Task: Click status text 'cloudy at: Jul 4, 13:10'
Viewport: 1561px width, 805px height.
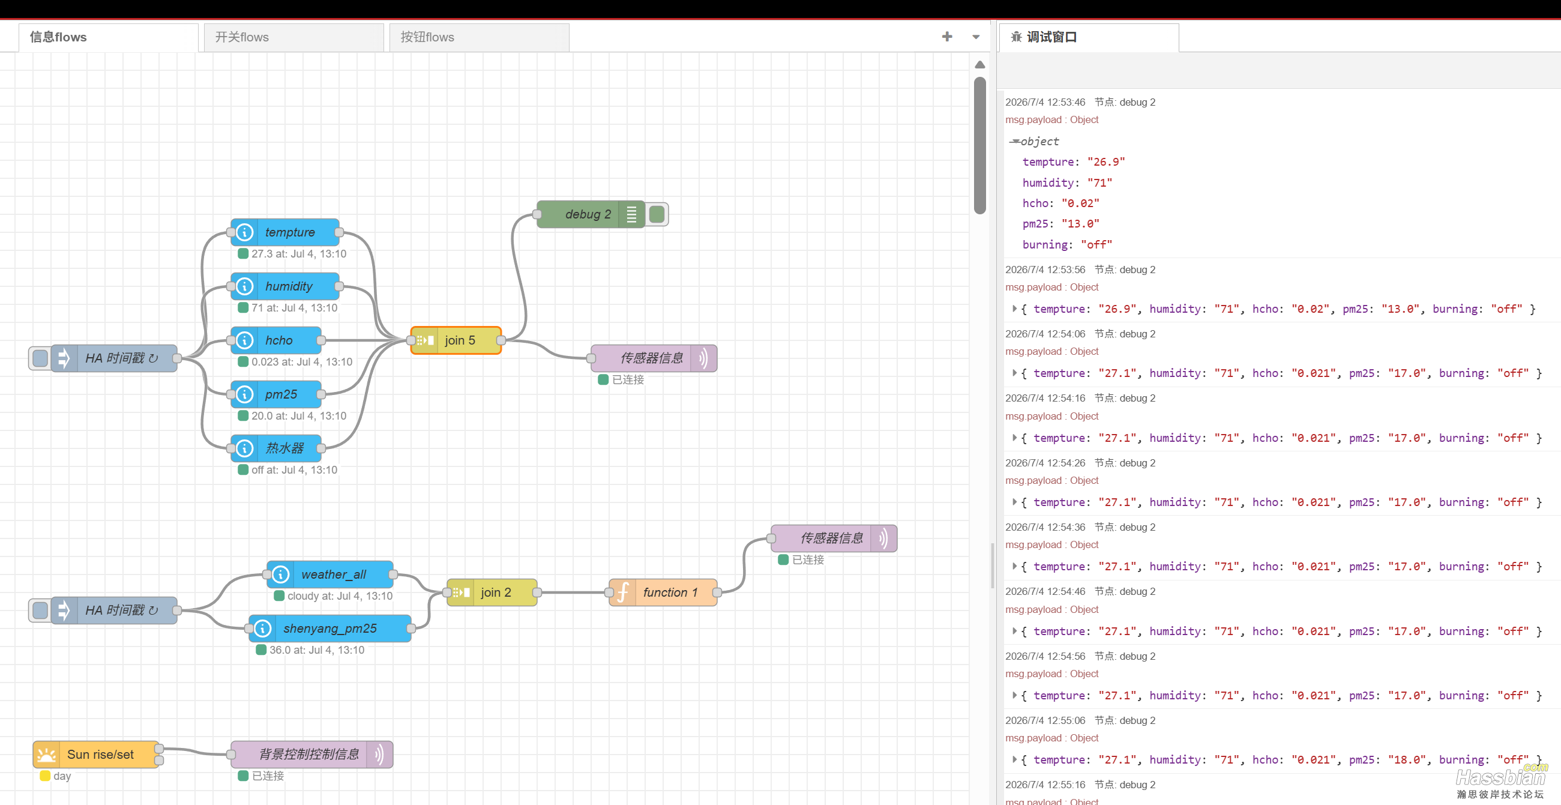Action: (x=340, y=597)
